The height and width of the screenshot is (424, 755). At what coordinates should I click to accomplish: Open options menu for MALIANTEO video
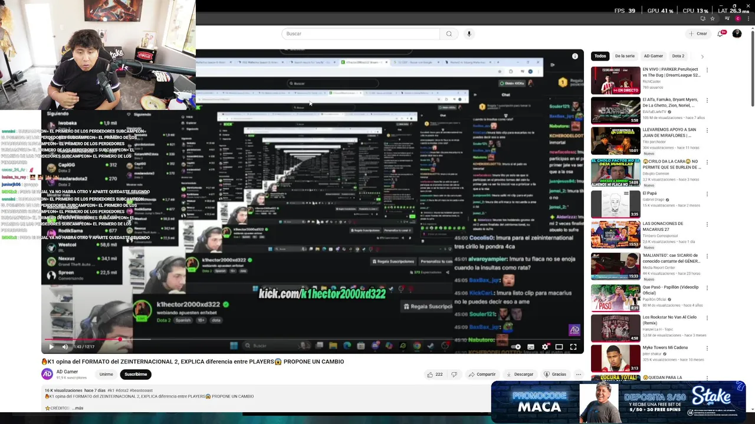pos(707,256)
